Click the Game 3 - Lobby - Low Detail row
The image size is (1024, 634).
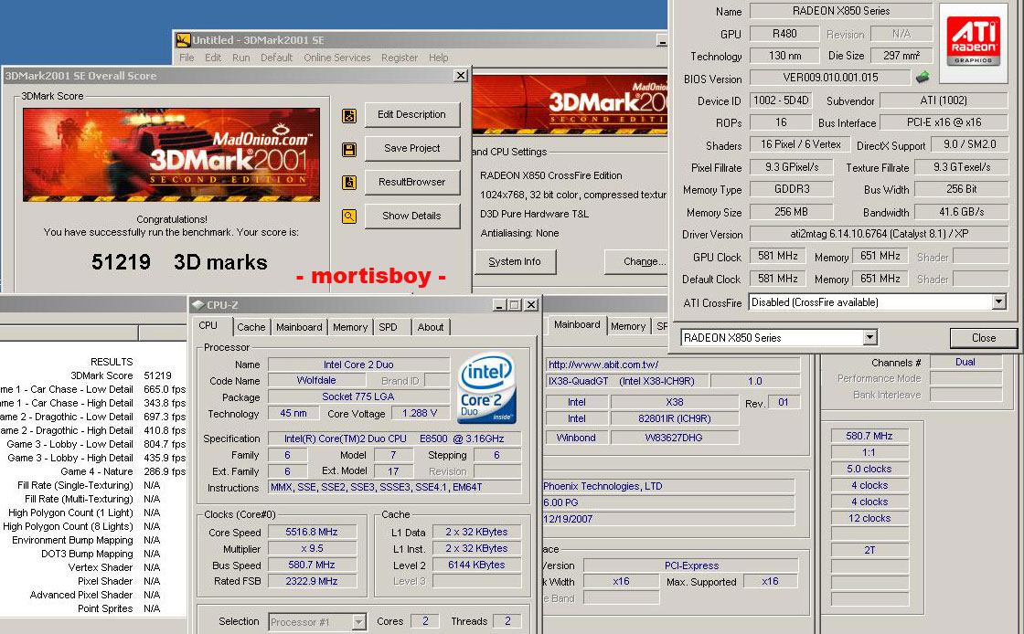tap(95, 444)
